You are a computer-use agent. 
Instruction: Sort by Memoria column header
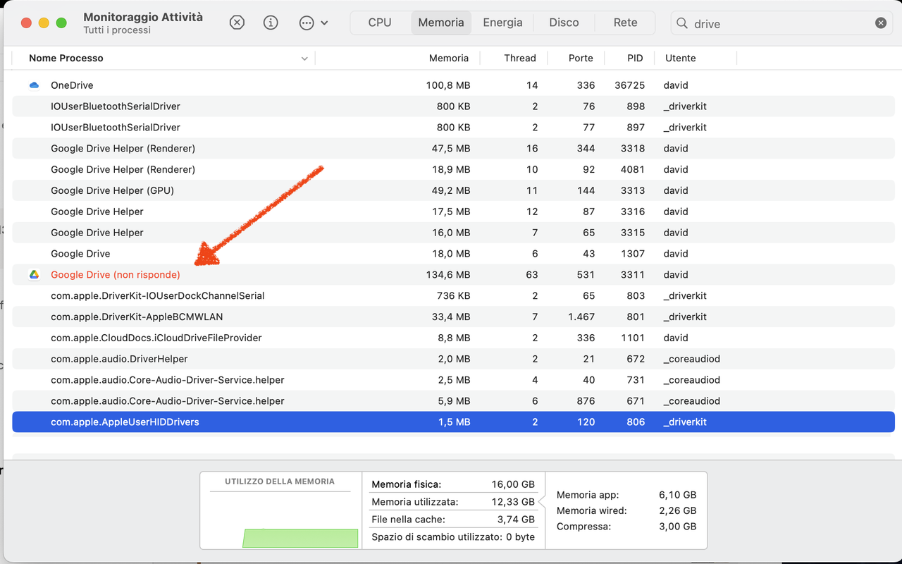point(448,58)
